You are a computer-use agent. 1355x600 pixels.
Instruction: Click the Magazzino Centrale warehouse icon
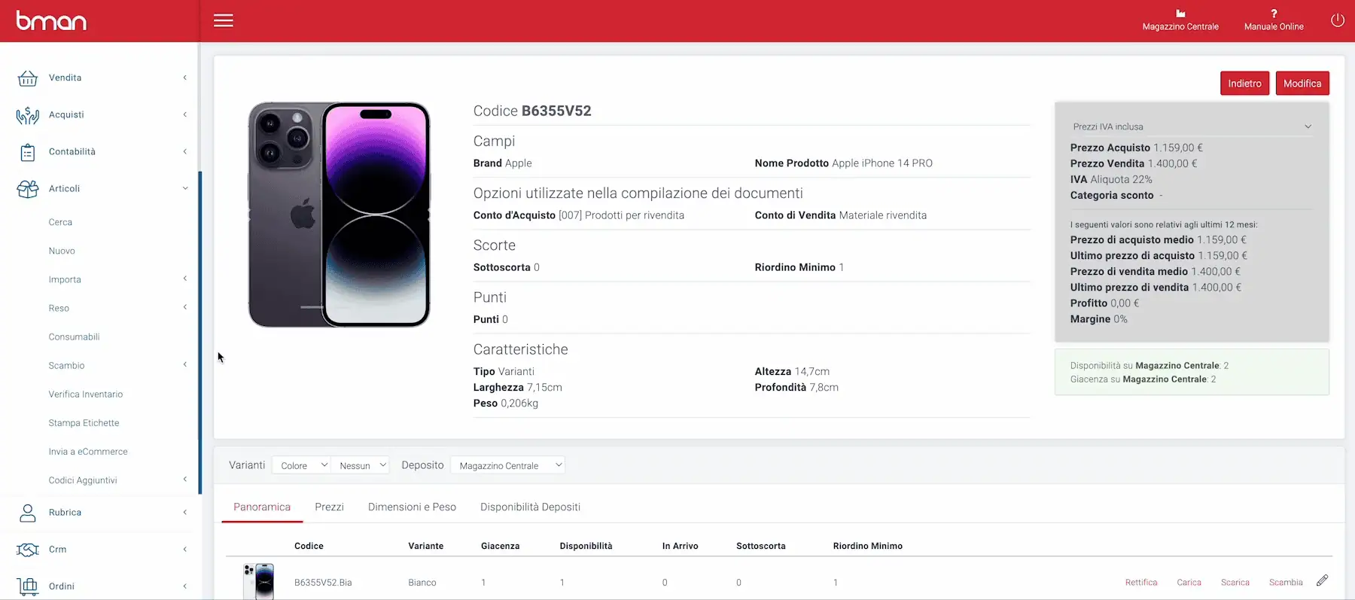1180,14
